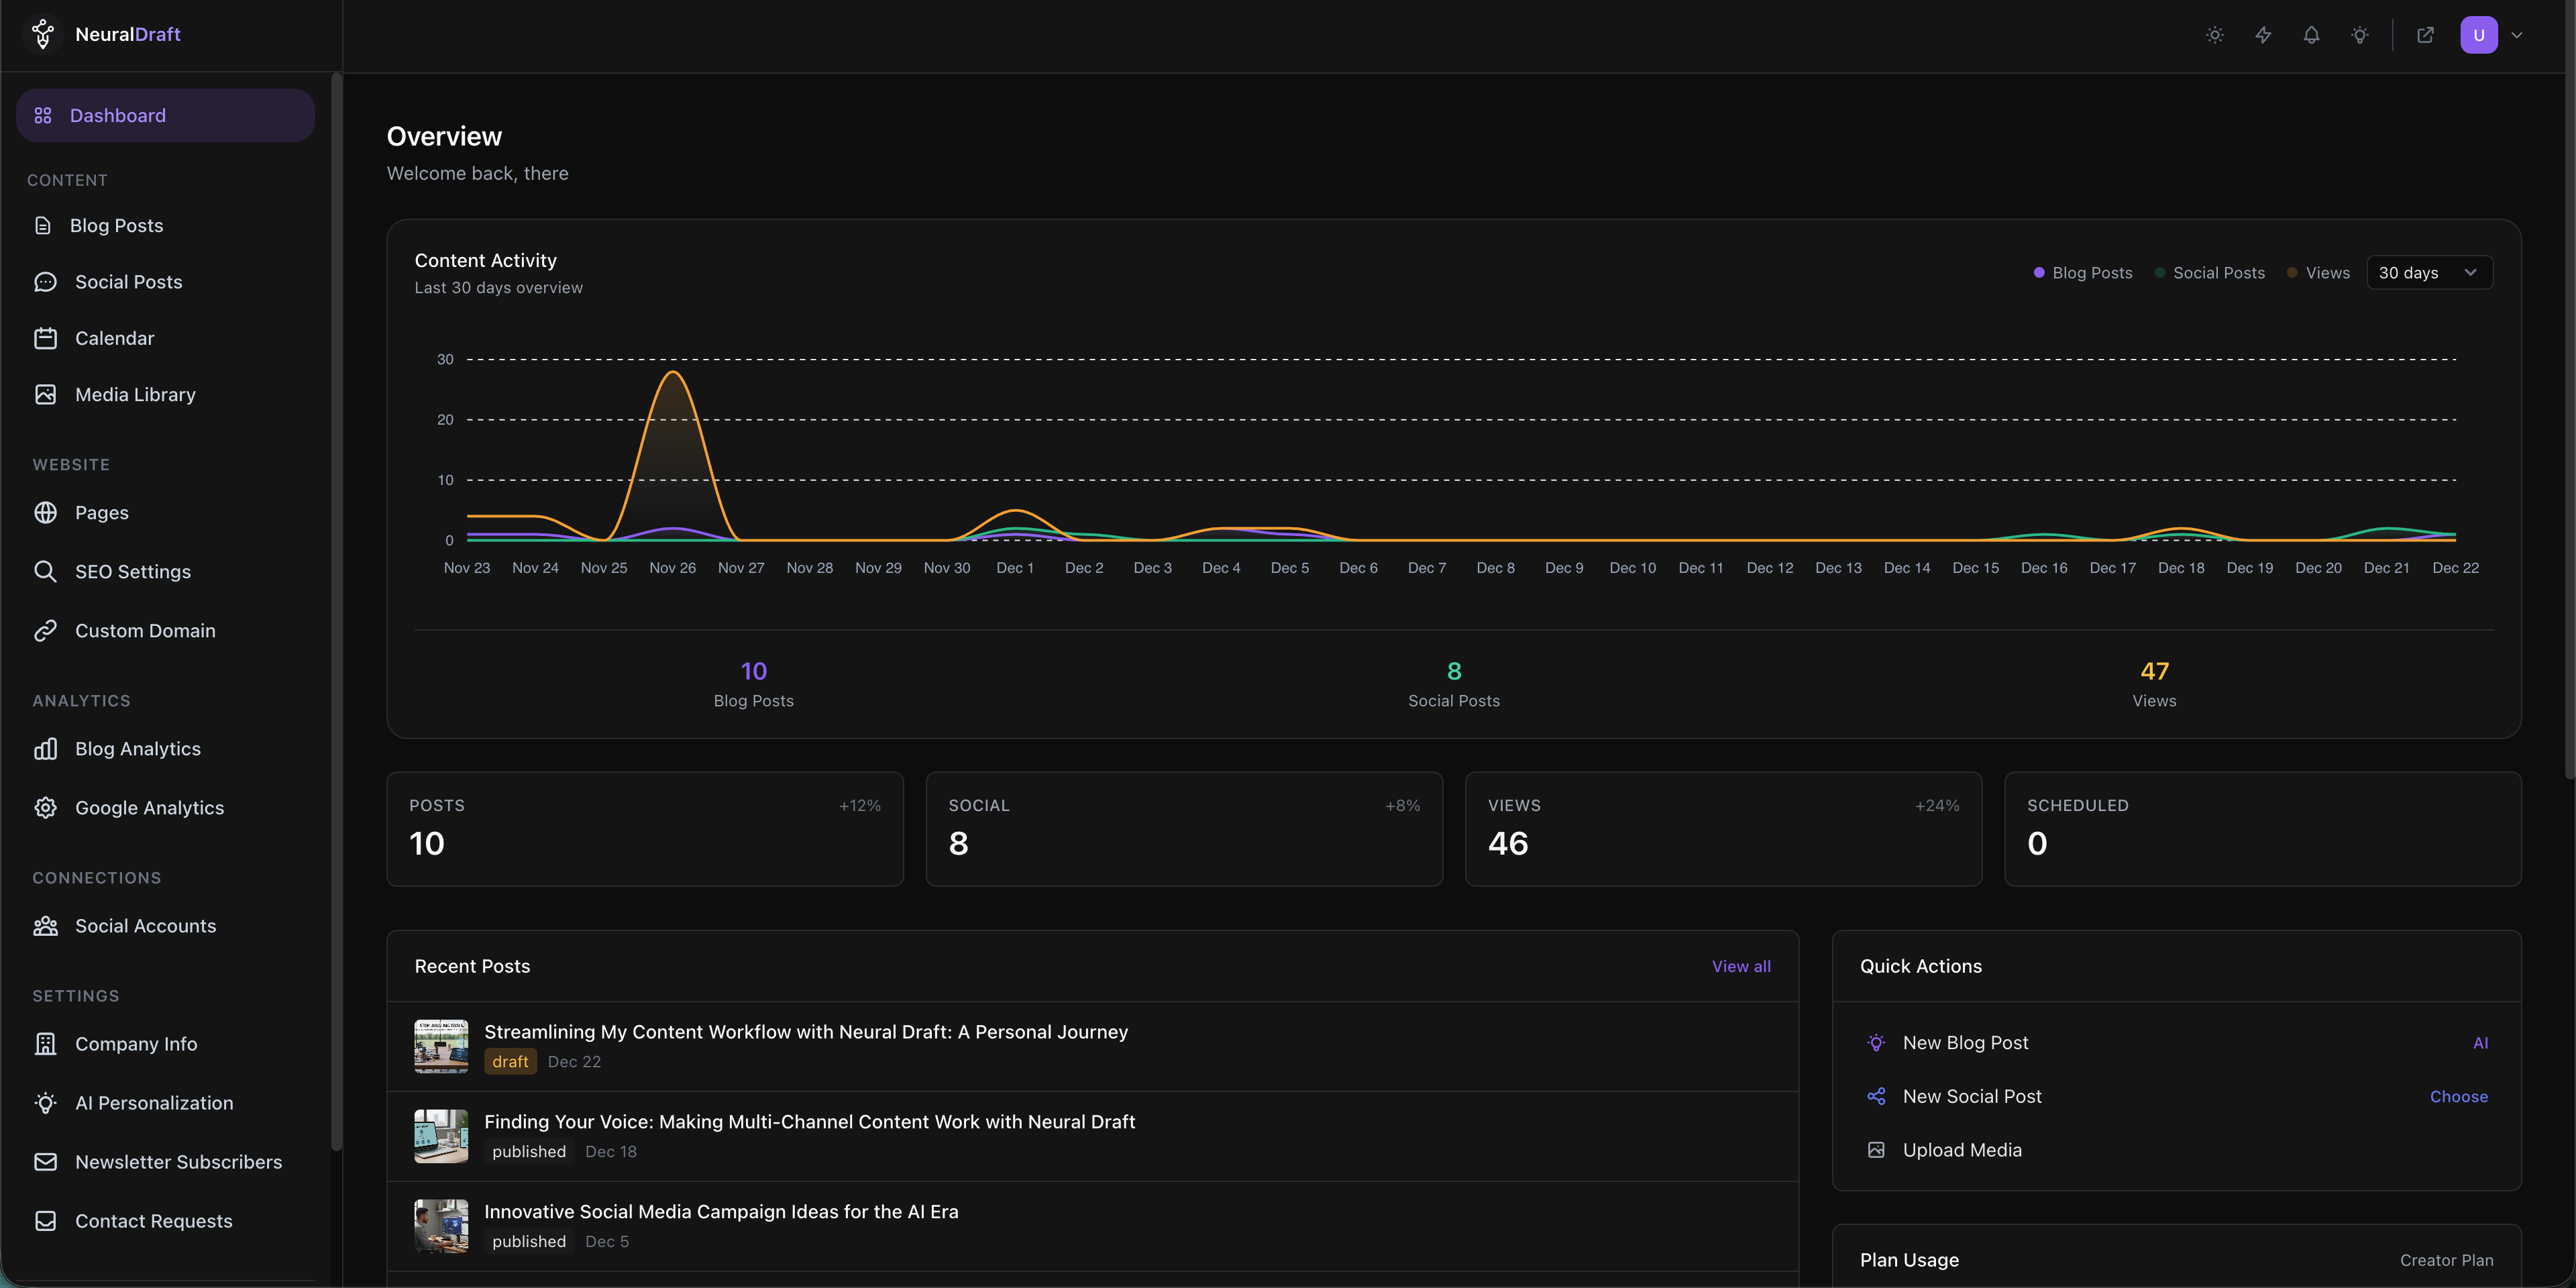Toggle Blog Posts legend series

click(x=2083, y=273)
